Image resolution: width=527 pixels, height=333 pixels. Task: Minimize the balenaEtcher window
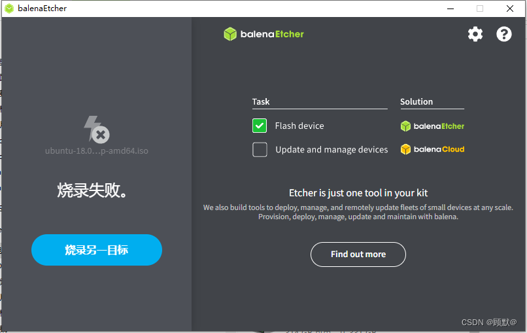click(x=450, y=9)
